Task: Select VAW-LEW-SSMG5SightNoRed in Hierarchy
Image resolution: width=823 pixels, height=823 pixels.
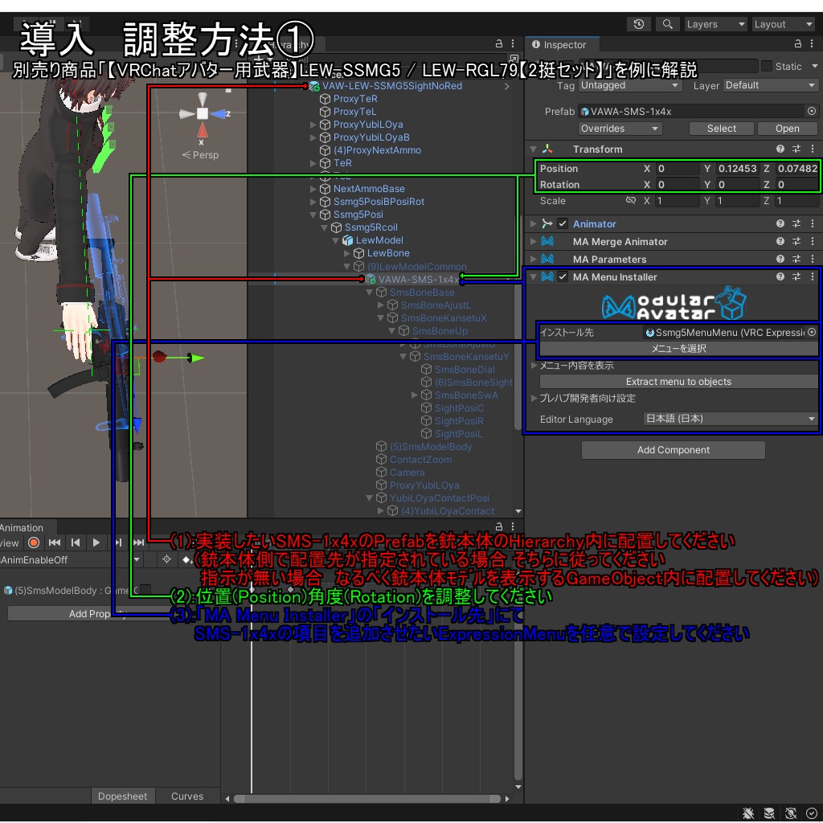Action: coord(392,85)
